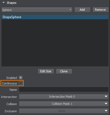Click the Continuous label text
This screenshot has width=110, height=115.
point(10,83)
